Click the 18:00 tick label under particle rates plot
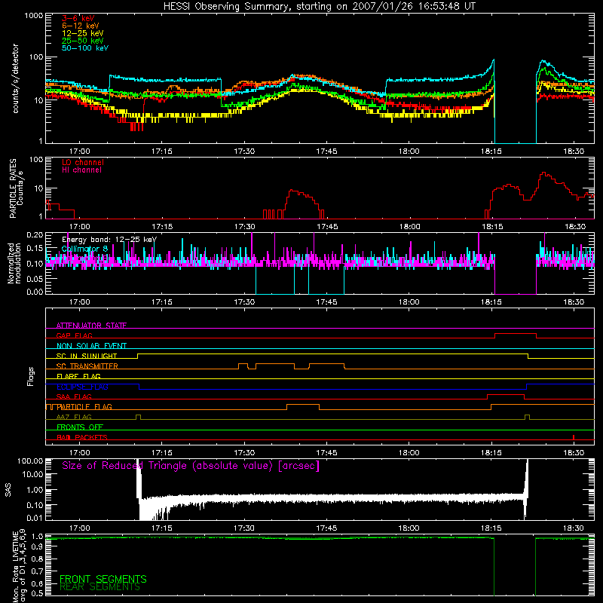This screenshot has width=603, height=603. [409, 227]
